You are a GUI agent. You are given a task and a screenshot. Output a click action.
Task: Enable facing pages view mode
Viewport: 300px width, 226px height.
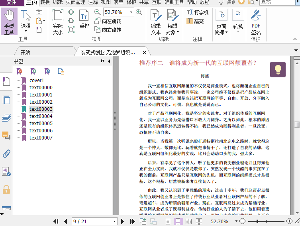click(189, 221)
